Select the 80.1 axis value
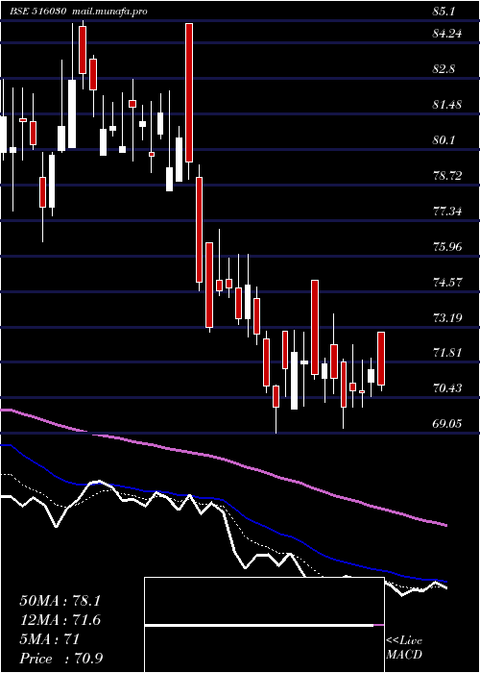 tap(444, 140)
